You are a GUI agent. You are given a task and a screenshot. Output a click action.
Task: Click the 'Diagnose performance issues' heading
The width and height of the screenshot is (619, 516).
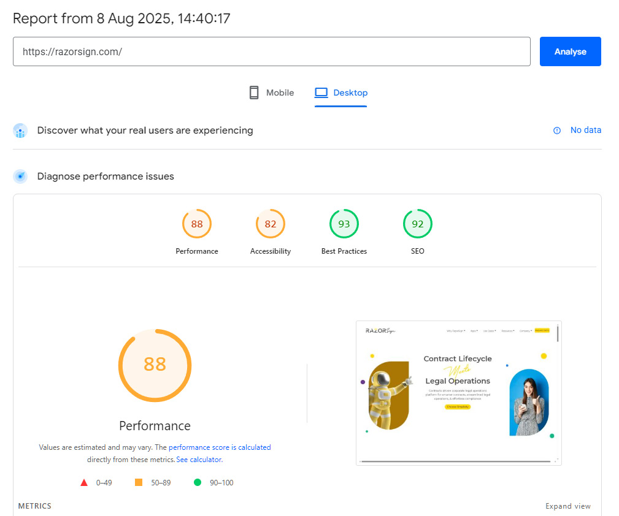(x=106, y=176)
